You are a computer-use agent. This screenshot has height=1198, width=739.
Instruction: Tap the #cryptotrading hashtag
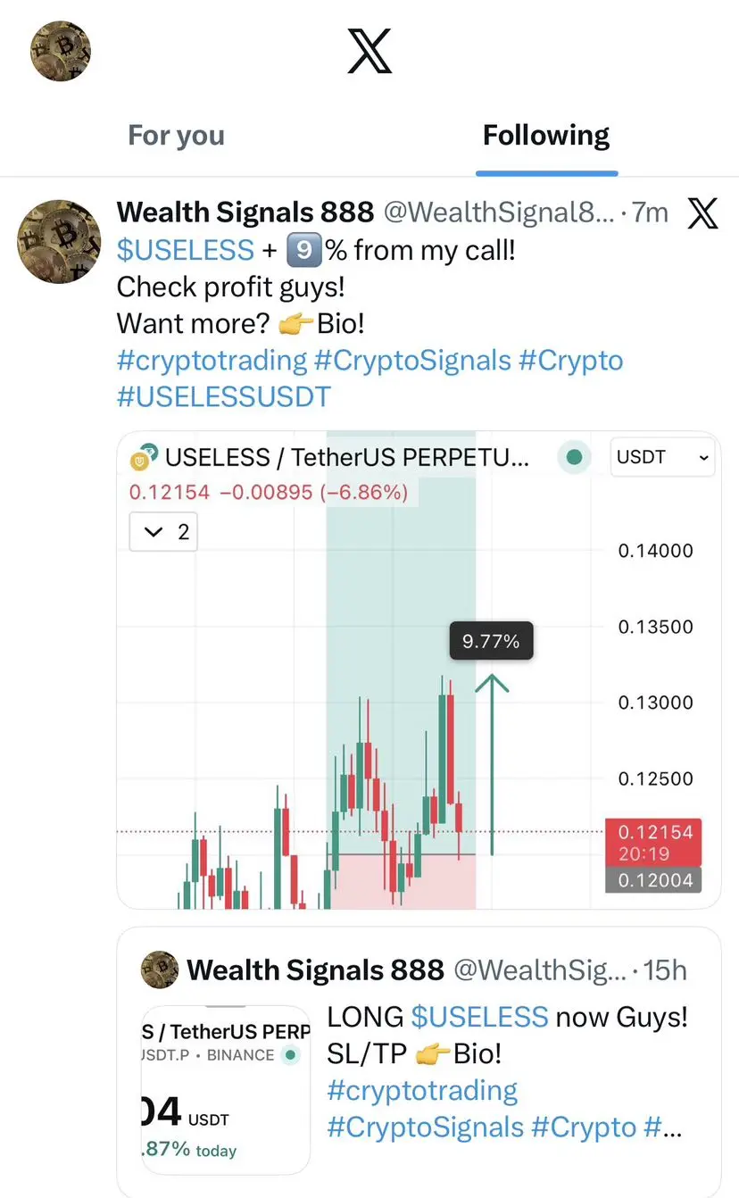click(x=212, y=361)
